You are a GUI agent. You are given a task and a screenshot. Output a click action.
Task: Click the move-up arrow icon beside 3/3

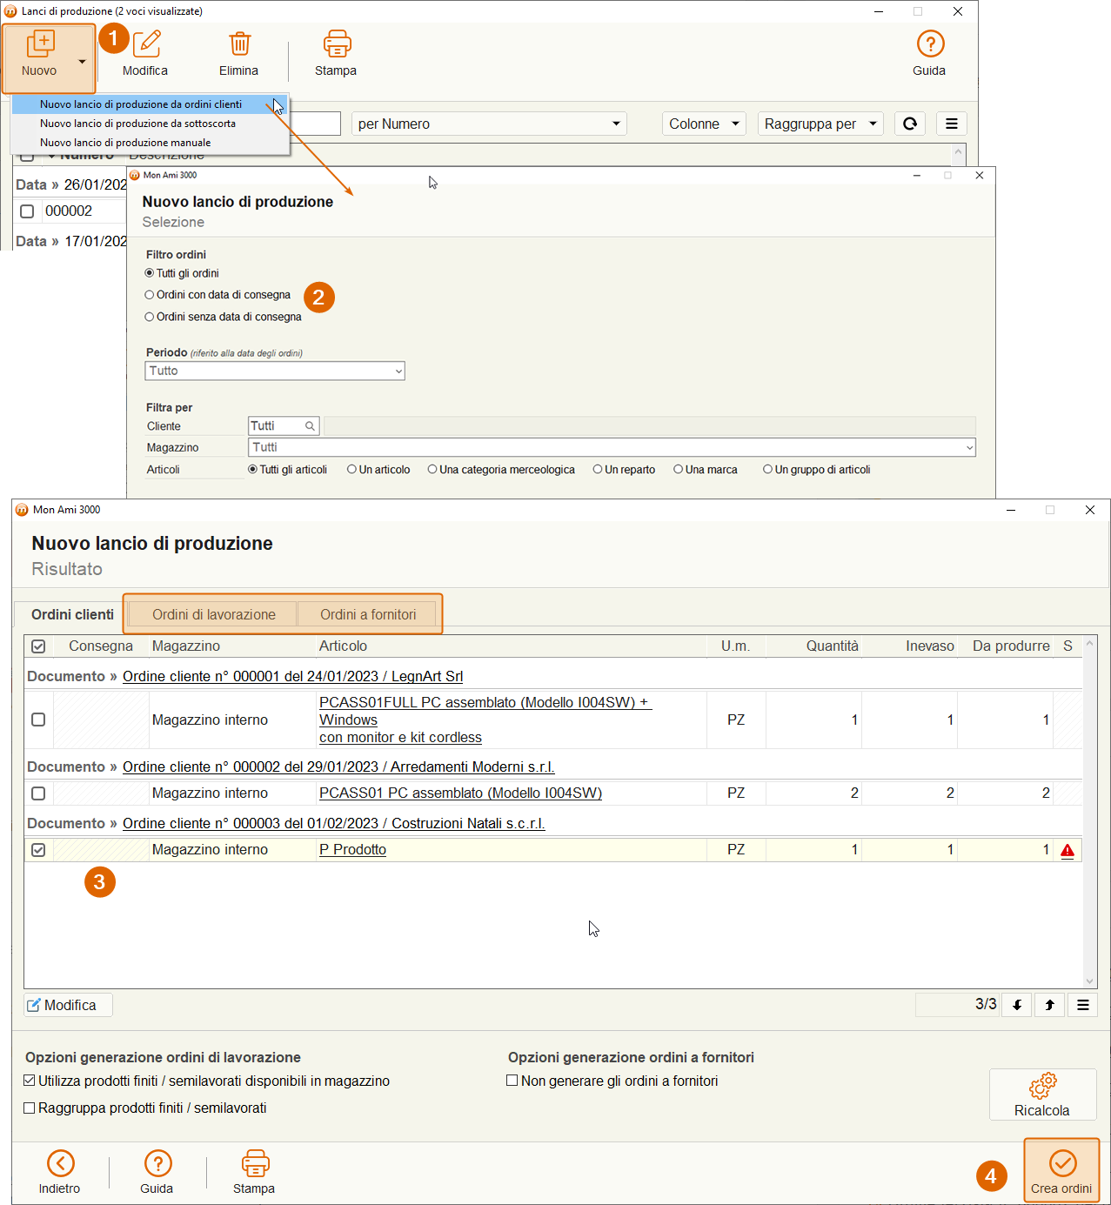(x=1050, y=1005)
